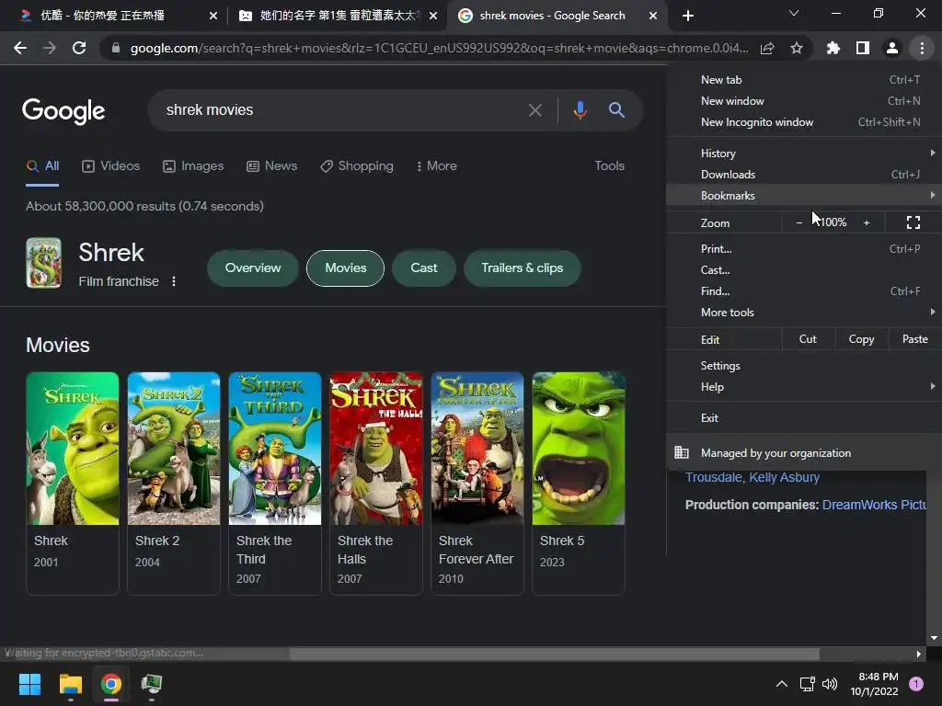Expand the History submenu
The image size is (942, 706).
(x=804, y=154)
